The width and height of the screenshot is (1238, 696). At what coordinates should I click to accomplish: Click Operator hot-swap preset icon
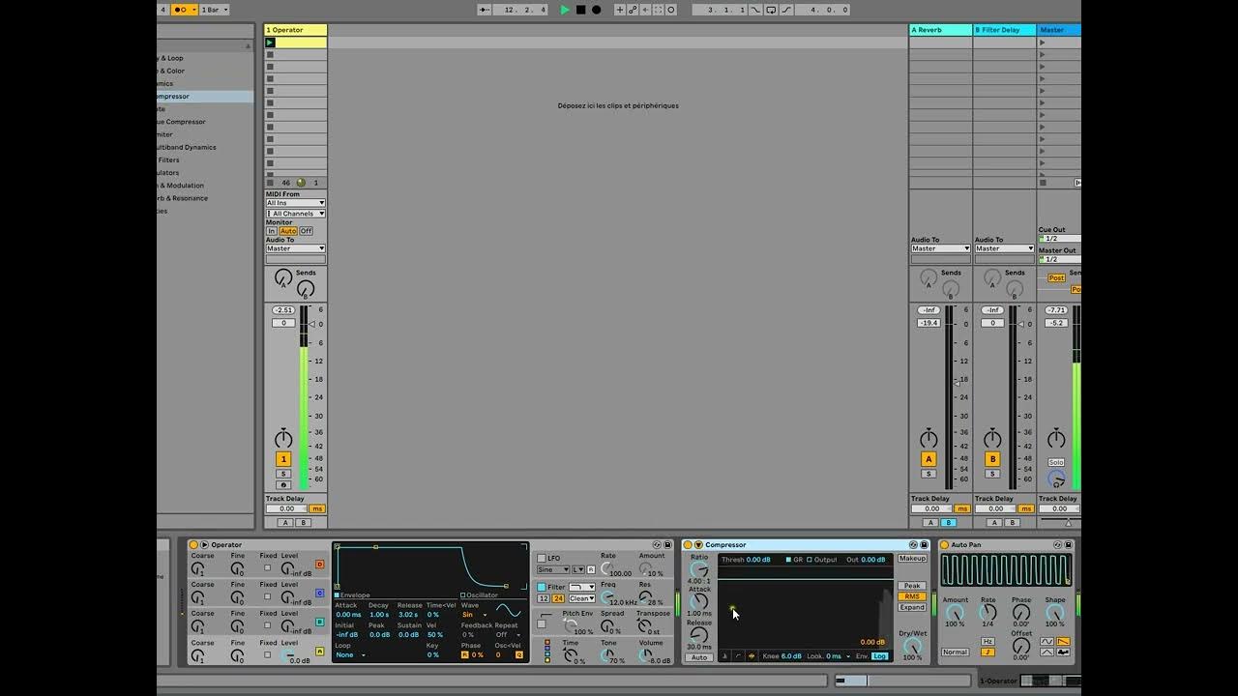click(x=657, y=545)
